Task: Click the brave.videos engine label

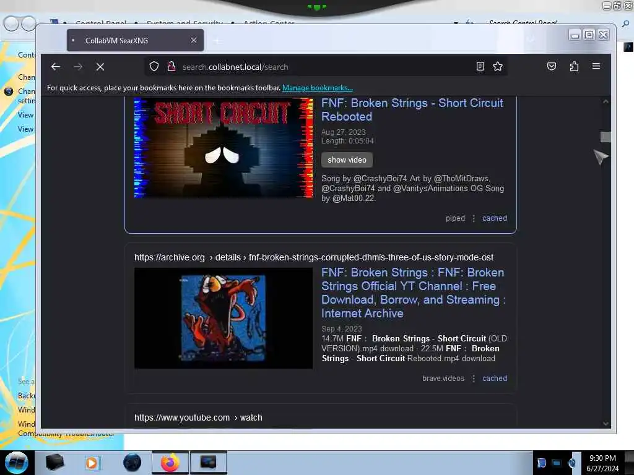Action: click(x=443, y=379)
